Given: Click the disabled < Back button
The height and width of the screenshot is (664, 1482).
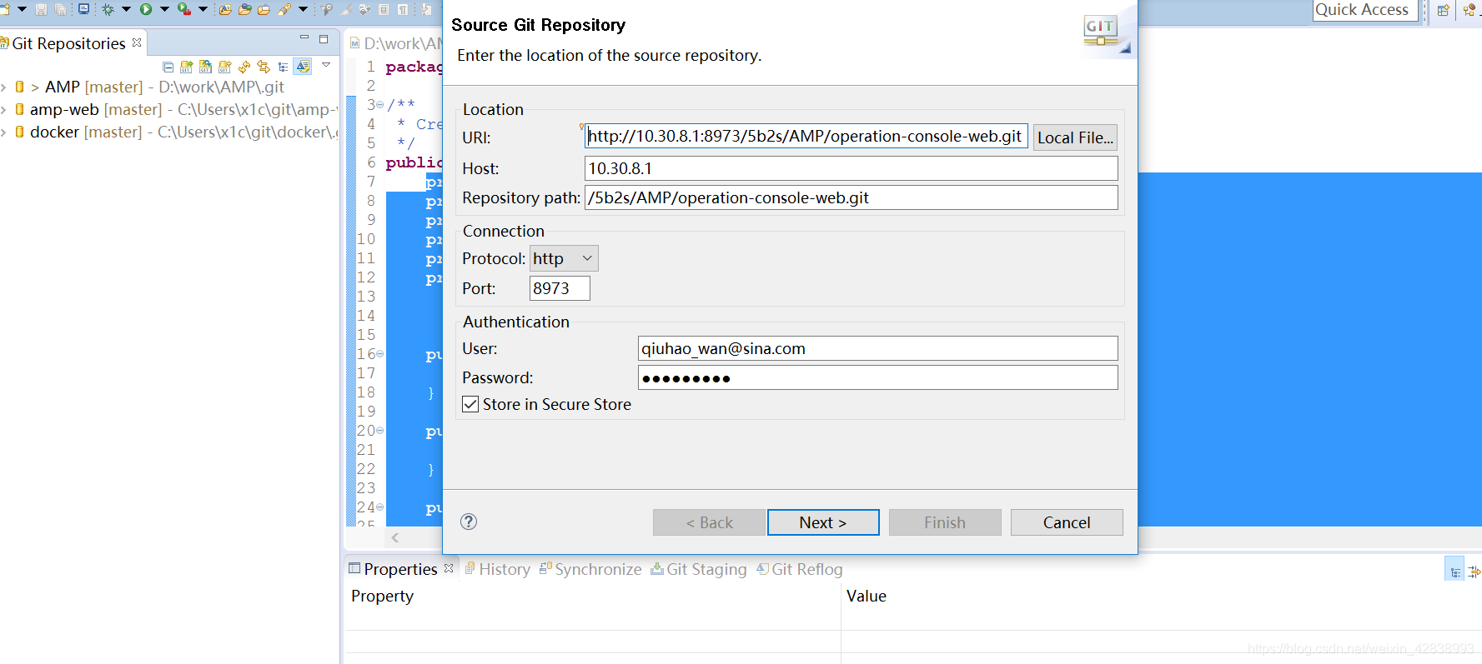Looking at the screenshot, I should [x=709, y=522].
